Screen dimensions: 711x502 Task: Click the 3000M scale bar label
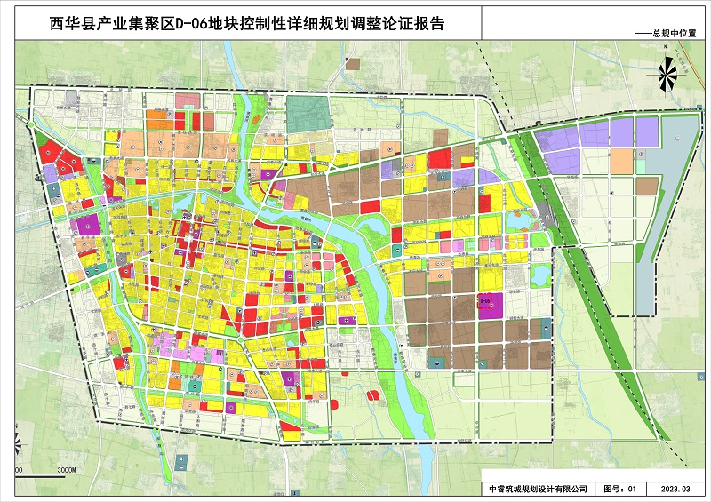(68, 469)
